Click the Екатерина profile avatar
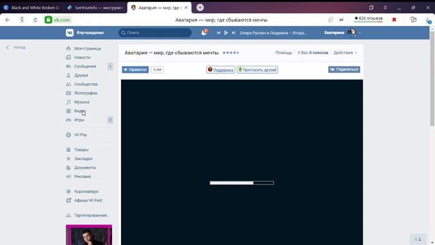This screenshot has height=245, width=435. coord(352,33)
